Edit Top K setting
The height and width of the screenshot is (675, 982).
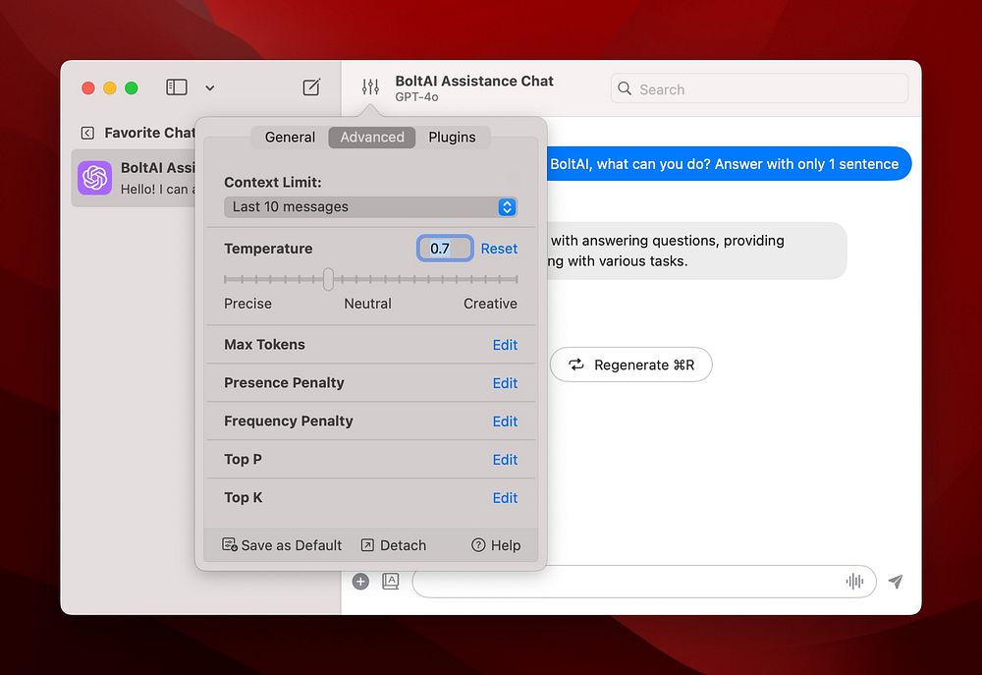tap(505, 498)
